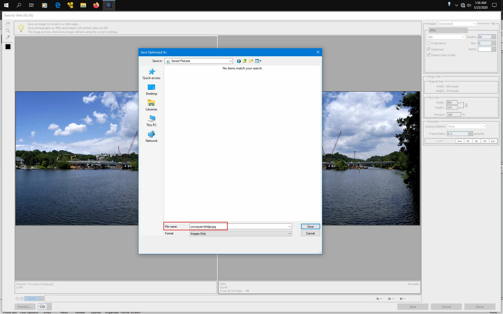This screenshot has height=314, width=503.
Task: Select the Eyedropper tool
Action: click(8, 37)
